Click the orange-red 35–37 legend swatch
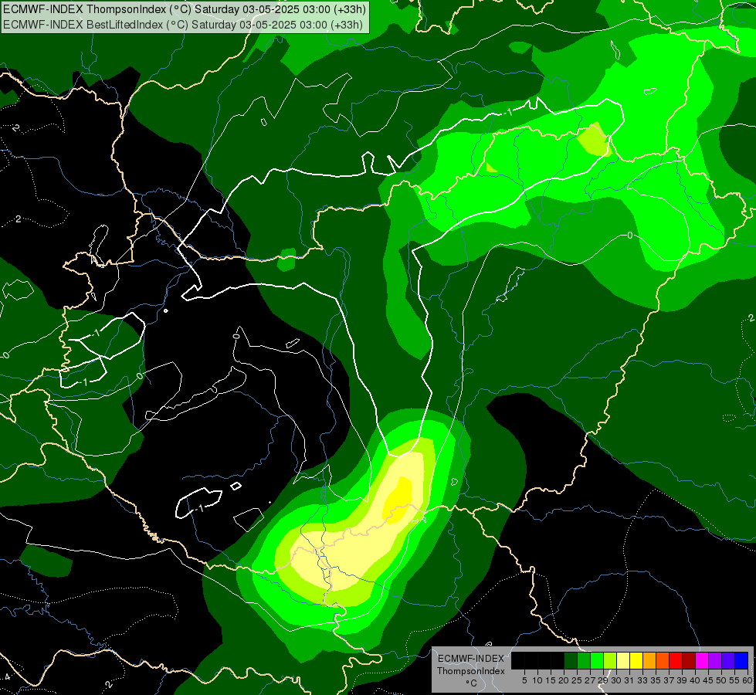The width and height of the screenshot is (756, 695). 663,660
